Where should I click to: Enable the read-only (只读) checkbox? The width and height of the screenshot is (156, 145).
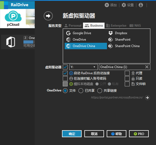(x=127, y=79)
